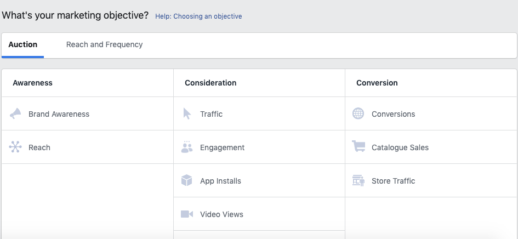Image resolution: width=518 pixels, height=239 pixels.
Task: Choose the Brand Awareness objective label
Action: 59,114
